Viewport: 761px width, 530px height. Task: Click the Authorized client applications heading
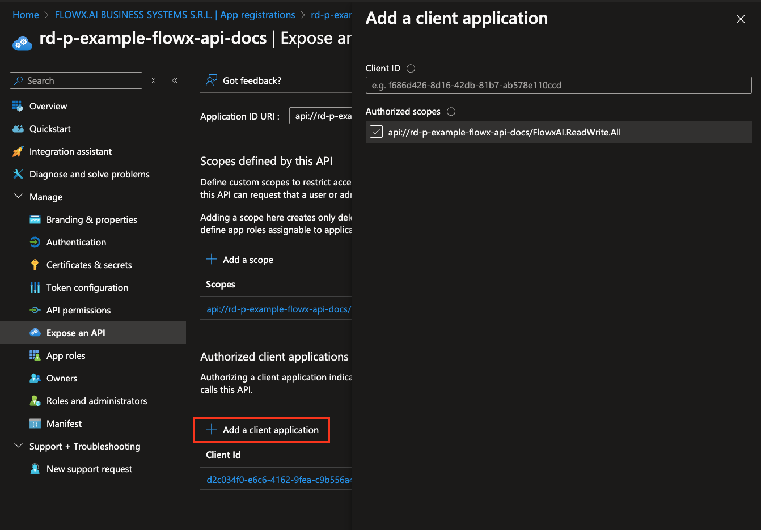pos(274,357)
